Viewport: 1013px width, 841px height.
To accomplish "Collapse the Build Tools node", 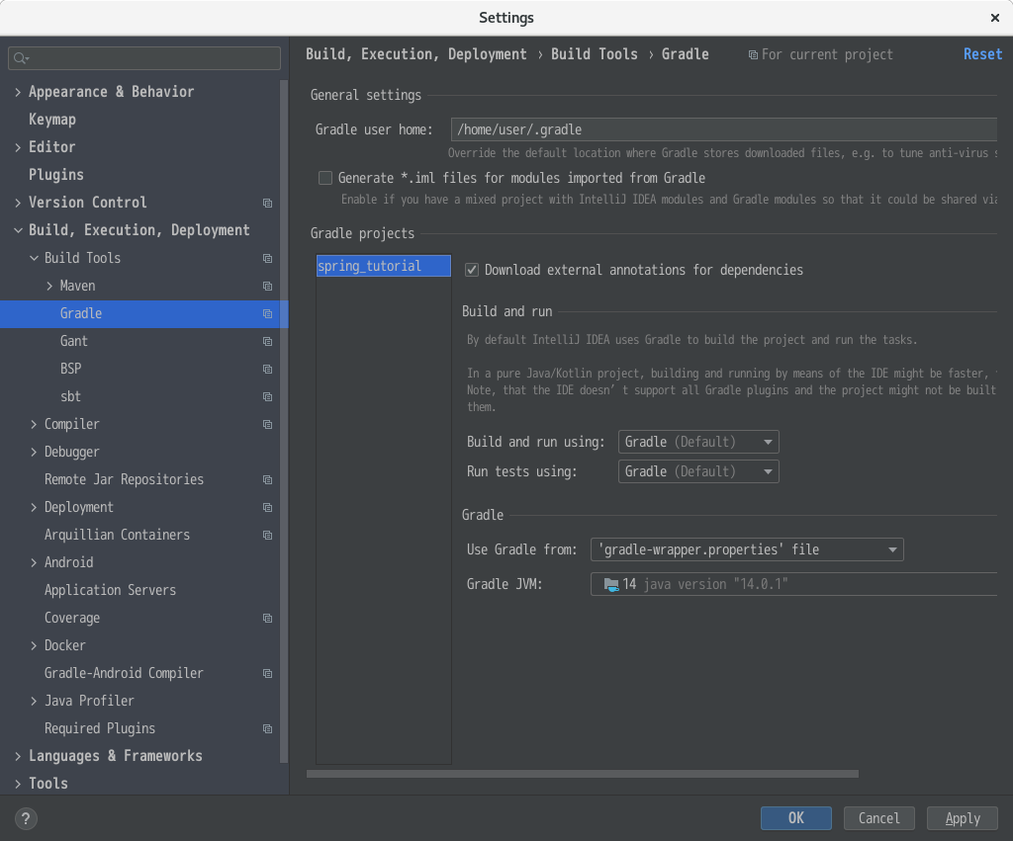I will pyautogui.click(x=34, y=258).
